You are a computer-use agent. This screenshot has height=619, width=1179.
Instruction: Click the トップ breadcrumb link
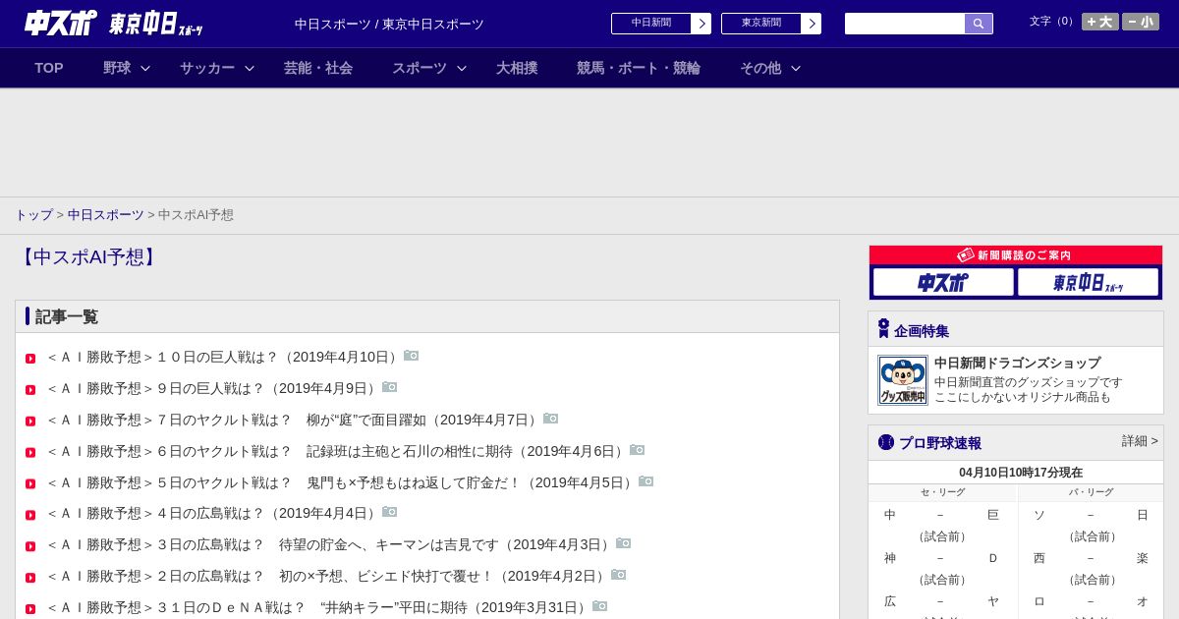pos(33,214)
